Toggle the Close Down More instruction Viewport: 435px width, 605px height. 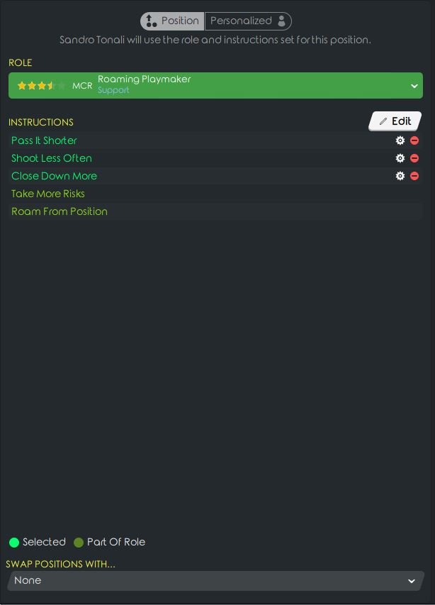(54, 176)
